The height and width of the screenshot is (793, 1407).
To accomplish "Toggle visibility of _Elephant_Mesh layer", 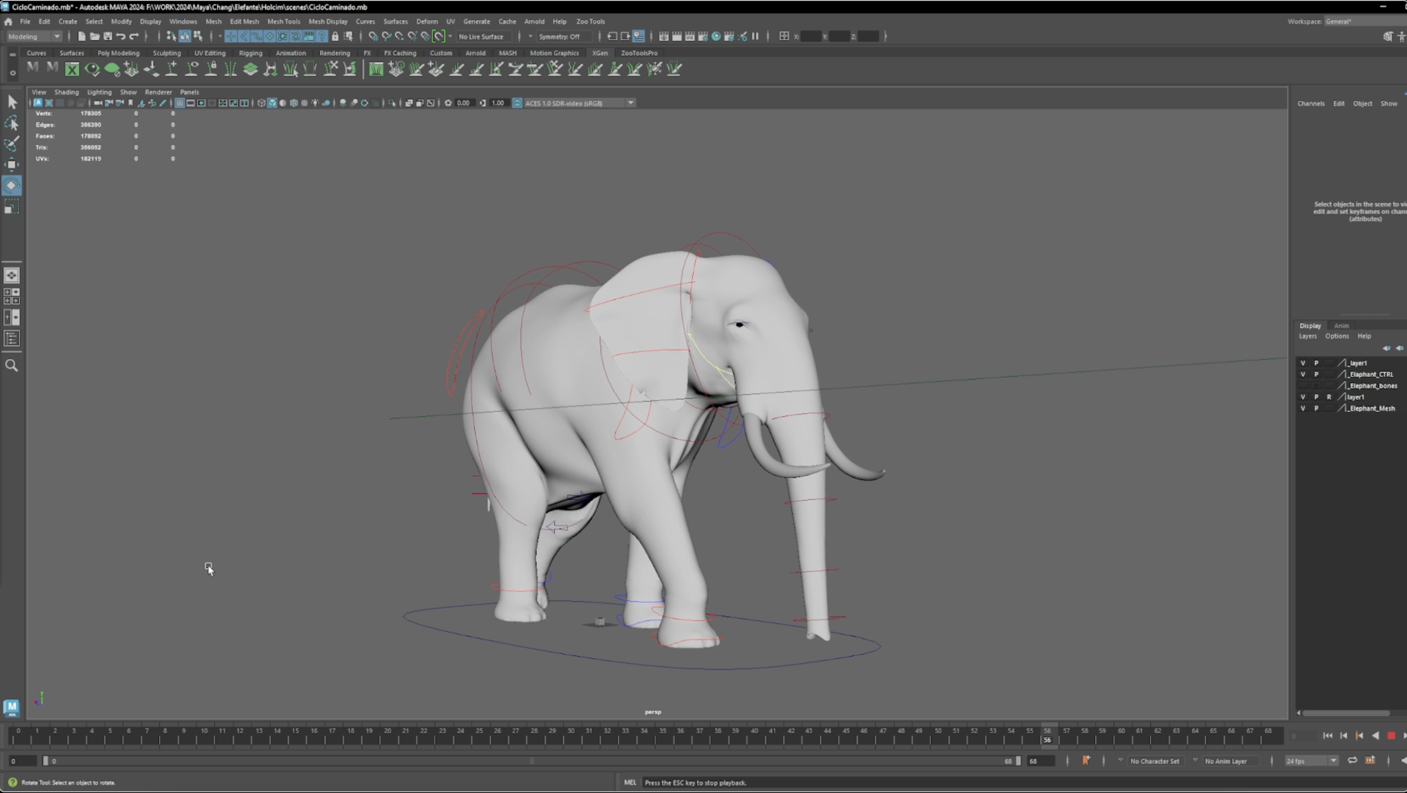I will pyautogui.click(x=1303, y=409).
